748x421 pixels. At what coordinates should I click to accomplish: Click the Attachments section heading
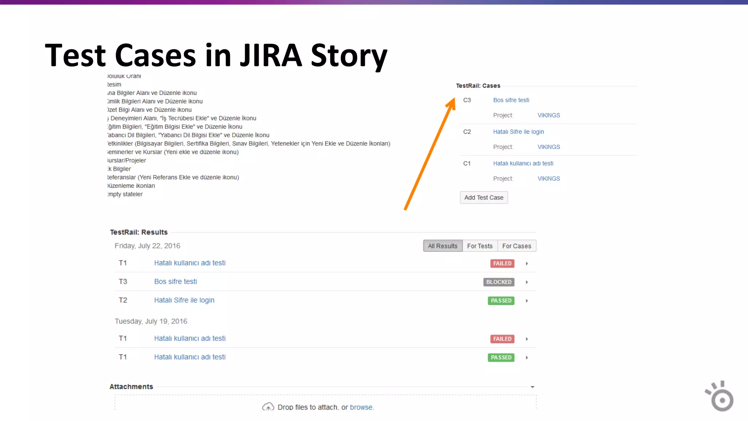(131, 387)
